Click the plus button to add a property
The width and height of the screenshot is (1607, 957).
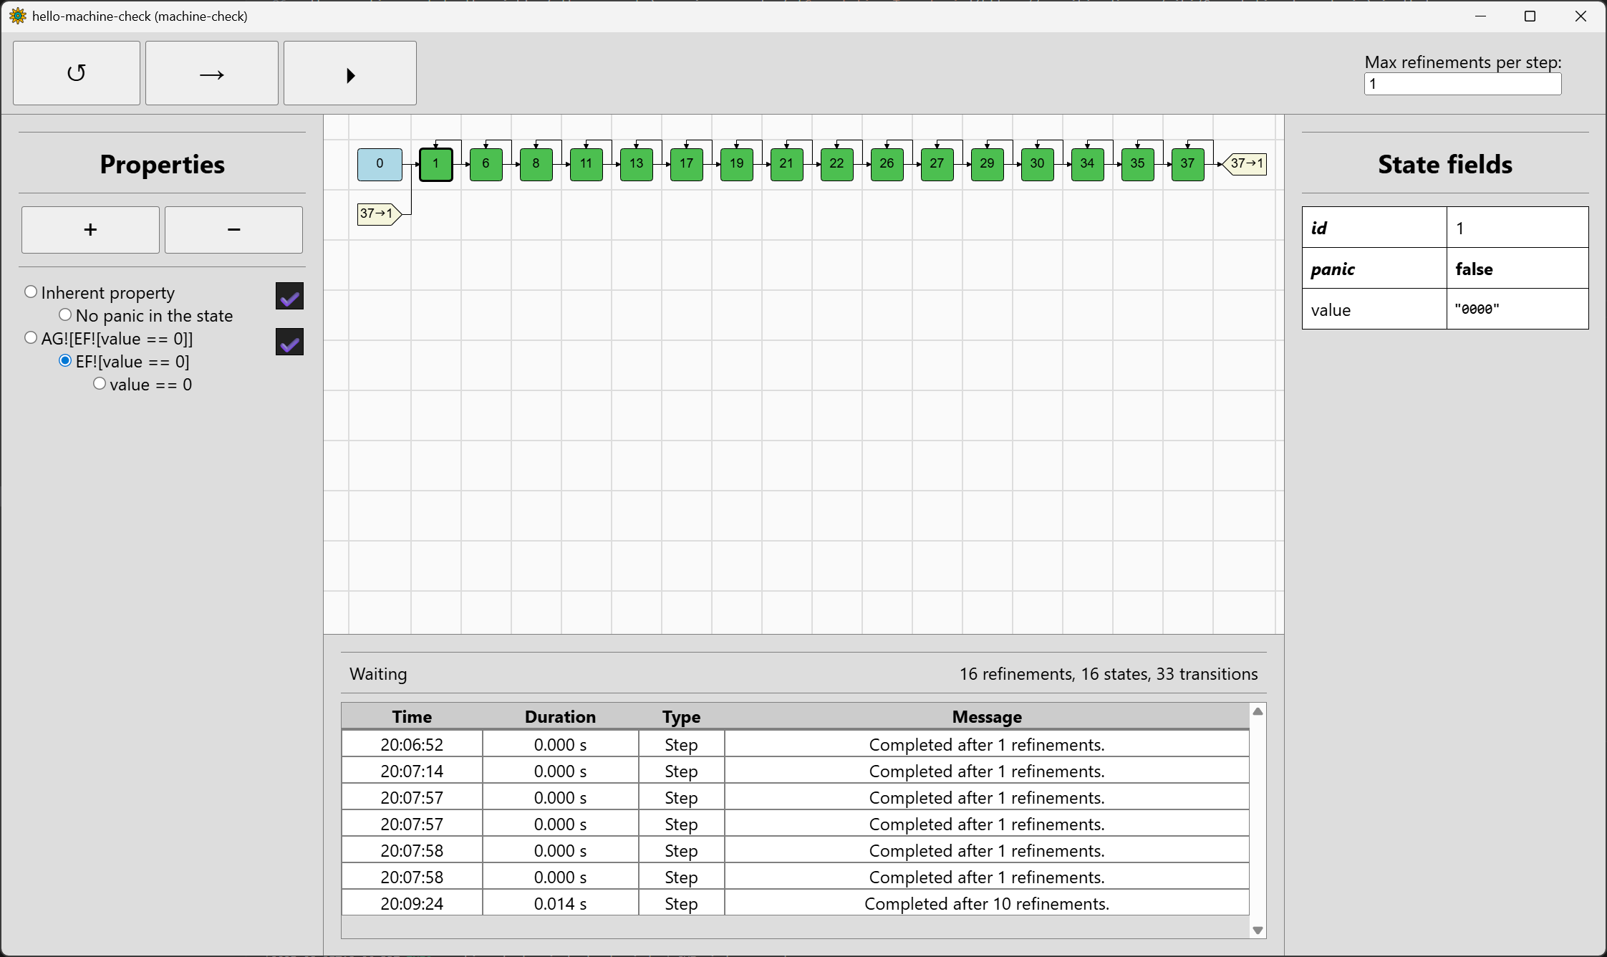(x=90, y=230)
